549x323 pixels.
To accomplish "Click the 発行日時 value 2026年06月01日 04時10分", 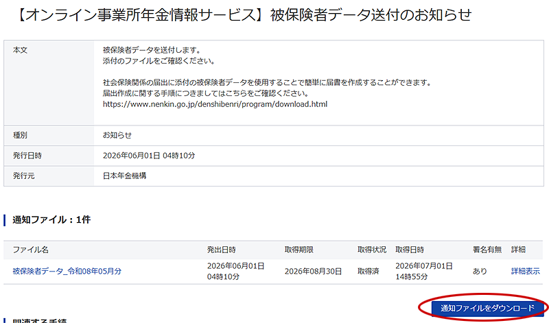I will point(149,156).
